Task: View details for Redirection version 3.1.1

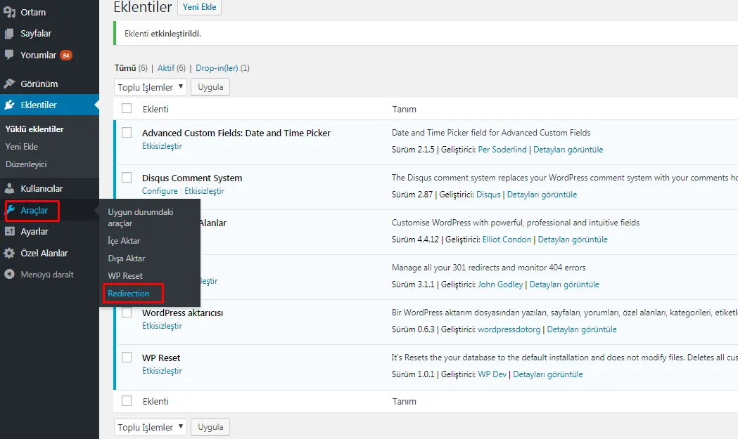Action: (564, 284)
